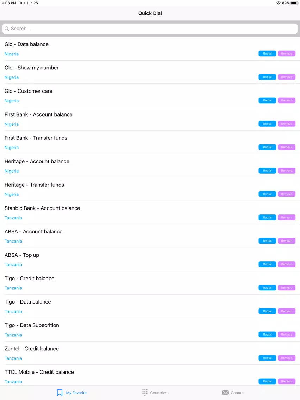Image resolution: width=300 pixels, height=400 pixels.
Task: Select the Zantel - Credit balance row
Action: click(150, 353)
